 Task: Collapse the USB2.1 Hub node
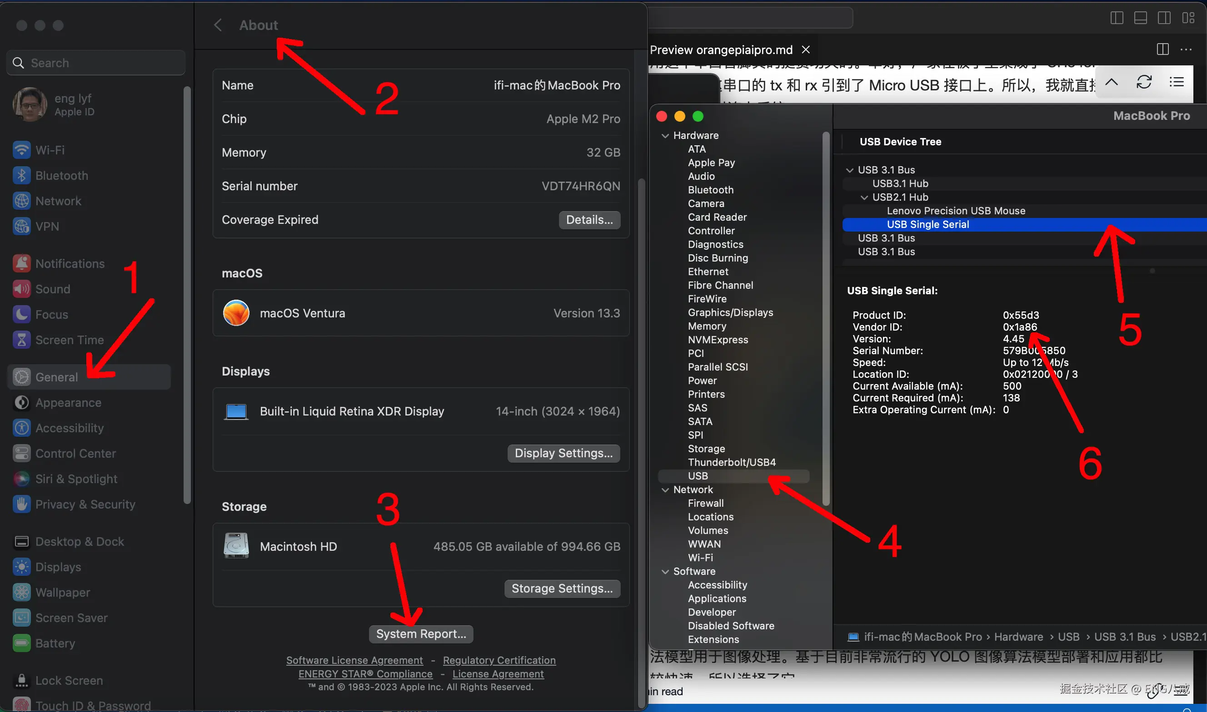pyautogui.click(x=864, y=197)
